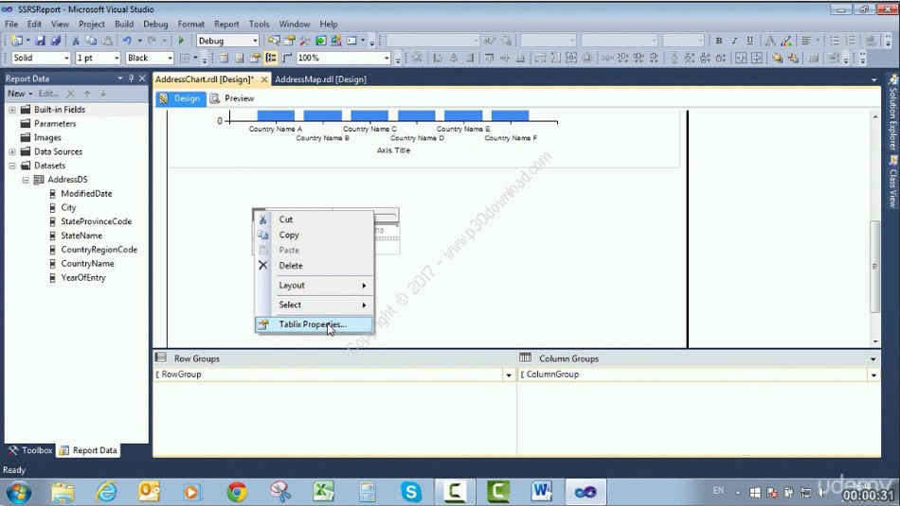Choose Delete from context menu
The image size is (900, 506).
pyautogui.click(x=314, y=266)
